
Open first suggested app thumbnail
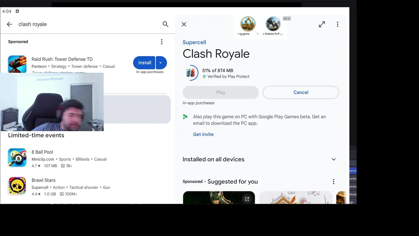pos(219,197)
